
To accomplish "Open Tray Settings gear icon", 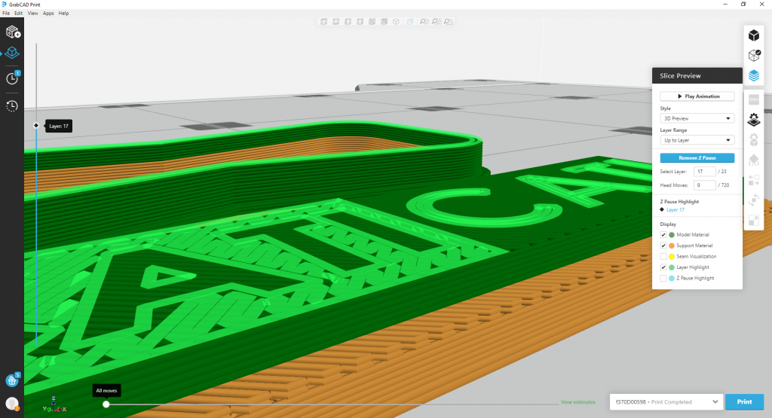I will pos(753,120).
